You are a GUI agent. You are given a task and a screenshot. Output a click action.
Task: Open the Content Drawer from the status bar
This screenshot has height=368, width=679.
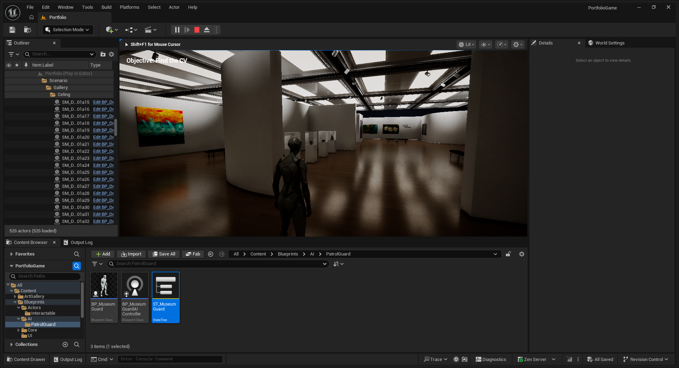coord(26,359)
